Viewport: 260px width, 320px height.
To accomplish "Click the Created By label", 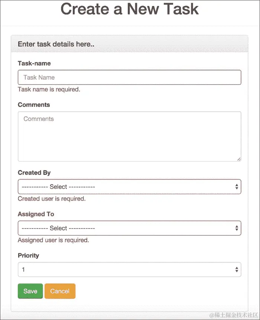I will [34, 173].
